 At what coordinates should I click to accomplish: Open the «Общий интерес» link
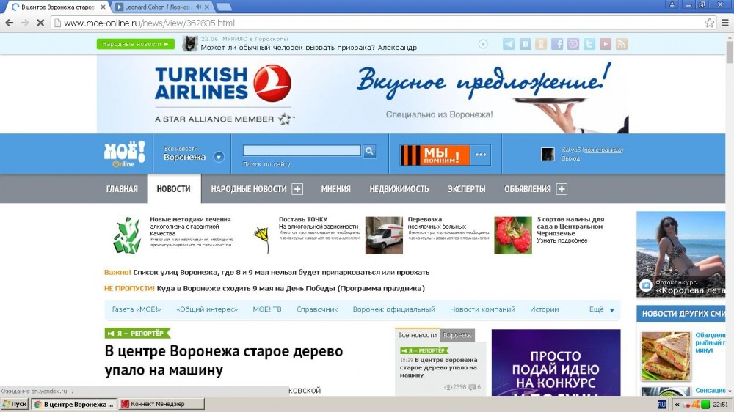coord(207,309)
